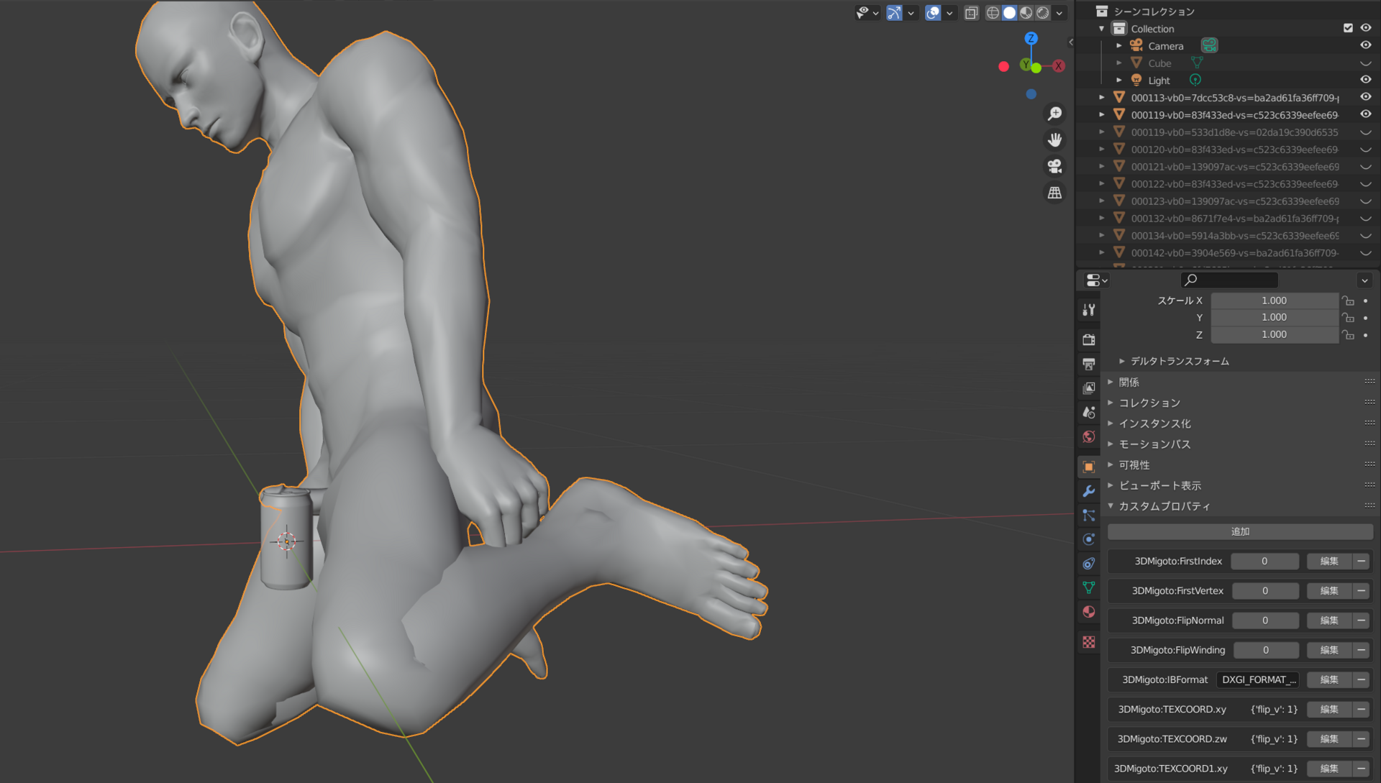Expand デルタトランスフォーム panel
The height and width of the screenshot is (783, 1381).
1121,361
